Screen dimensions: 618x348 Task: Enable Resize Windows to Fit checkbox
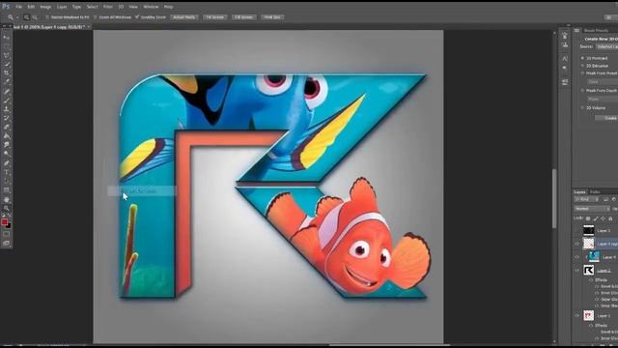coord(47,17)
